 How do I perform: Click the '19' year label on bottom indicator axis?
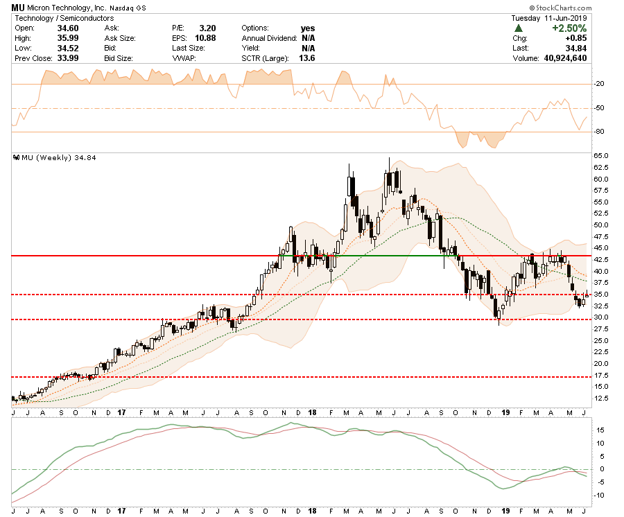(x=506, y=511)
